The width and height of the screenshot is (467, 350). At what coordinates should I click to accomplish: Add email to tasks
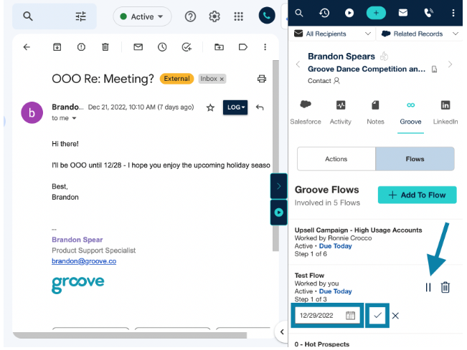tap(187, 47)
